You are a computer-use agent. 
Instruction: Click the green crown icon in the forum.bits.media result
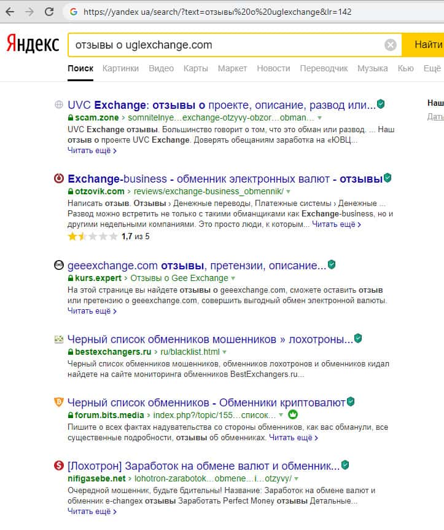(293, 414)
